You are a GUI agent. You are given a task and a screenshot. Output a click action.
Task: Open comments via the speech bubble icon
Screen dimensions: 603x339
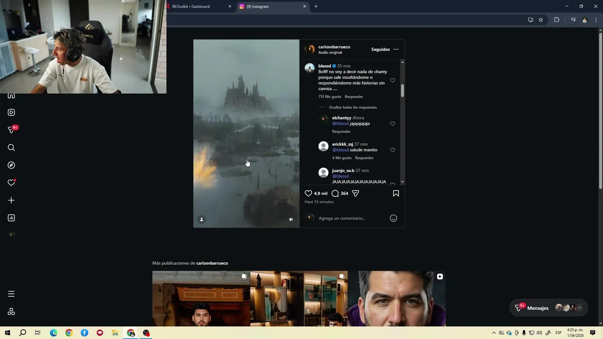click(x=335, y=194)
